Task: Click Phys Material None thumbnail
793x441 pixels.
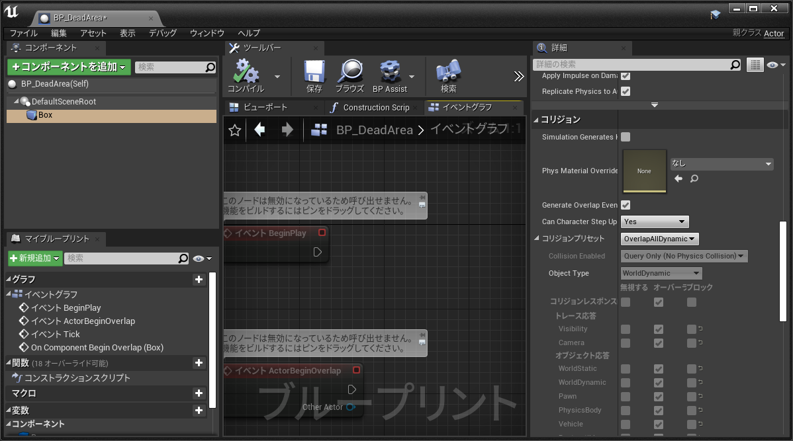Action: [x=644, y=171]
